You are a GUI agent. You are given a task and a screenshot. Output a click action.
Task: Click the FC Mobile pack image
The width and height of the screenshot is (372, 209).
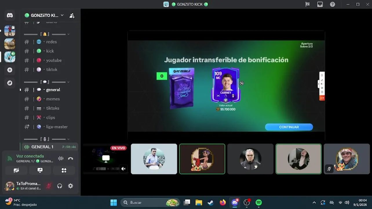(x=182, y=88)
